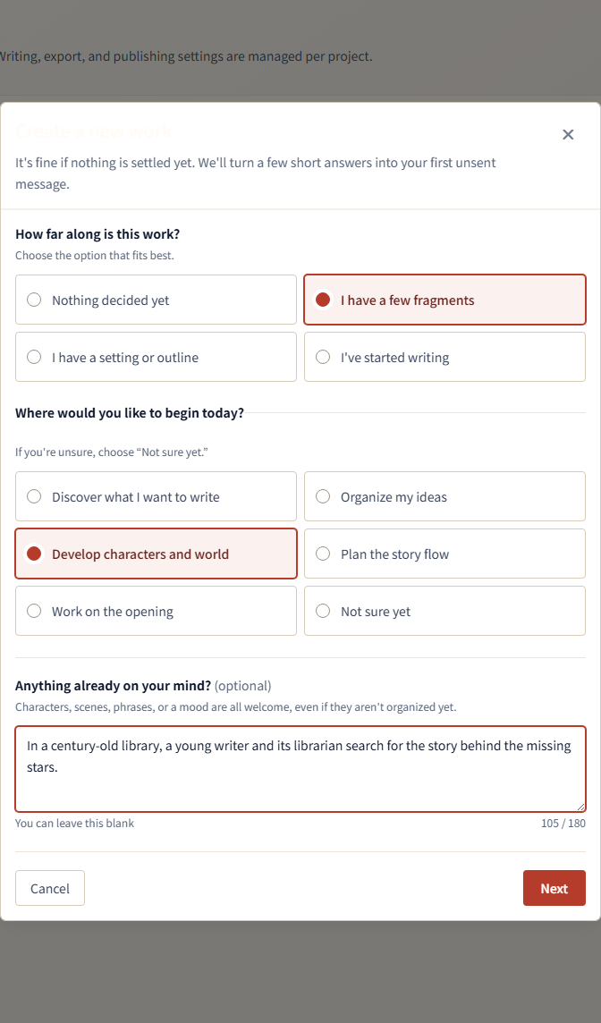Choose the Not sure yet option
601x1023 pixels.
coord(445,612)
